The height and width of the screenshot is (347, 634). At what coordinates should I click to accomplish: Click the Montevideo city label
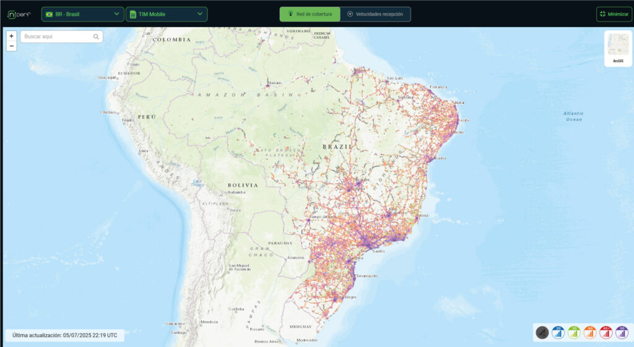coord(307,340)
